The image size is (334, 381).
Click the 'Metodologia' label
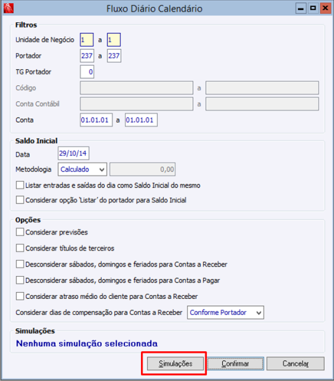tap(34, 169)
